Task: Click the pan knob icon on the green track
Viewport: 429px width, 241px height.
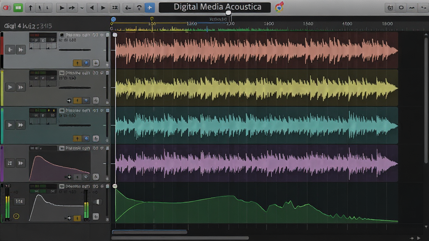Action: coord(97,202)
